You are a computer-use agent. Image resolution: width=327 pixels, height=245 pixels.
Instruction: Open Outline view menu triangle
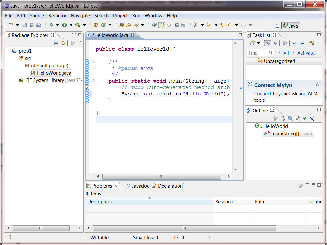[319, 117]
